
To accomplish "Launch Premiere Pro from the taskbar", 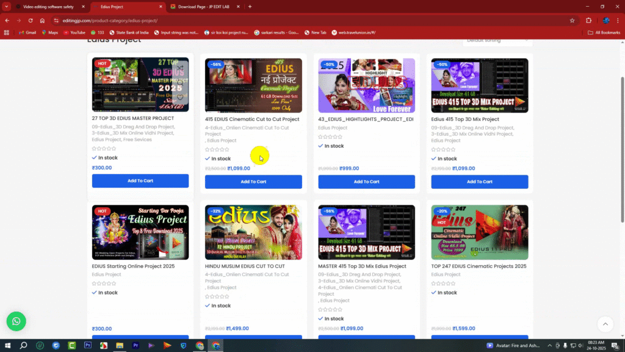I will (x=135, y=345).
